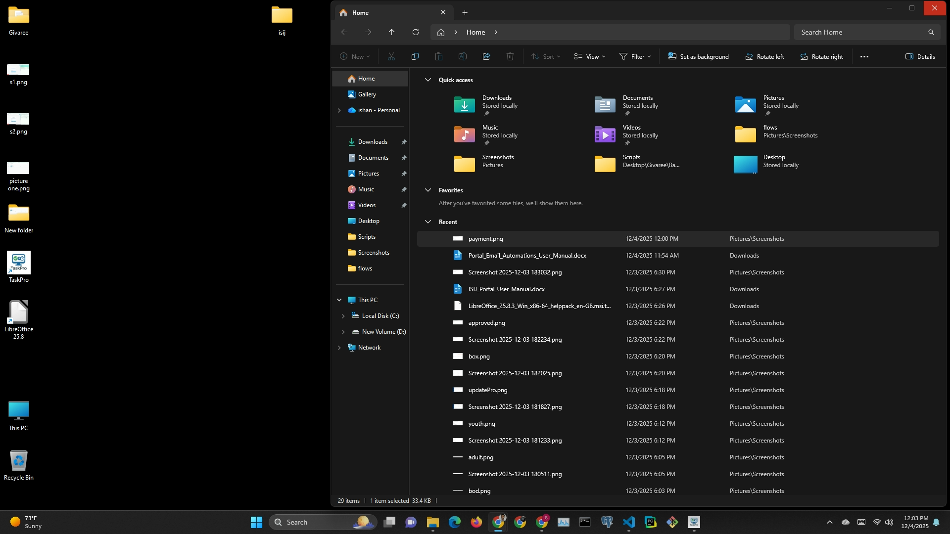This screenshot has width=950, height=534.
Task: Click Rotate left in toolbar
Action: pyautogui.click(x=764, y=56)
